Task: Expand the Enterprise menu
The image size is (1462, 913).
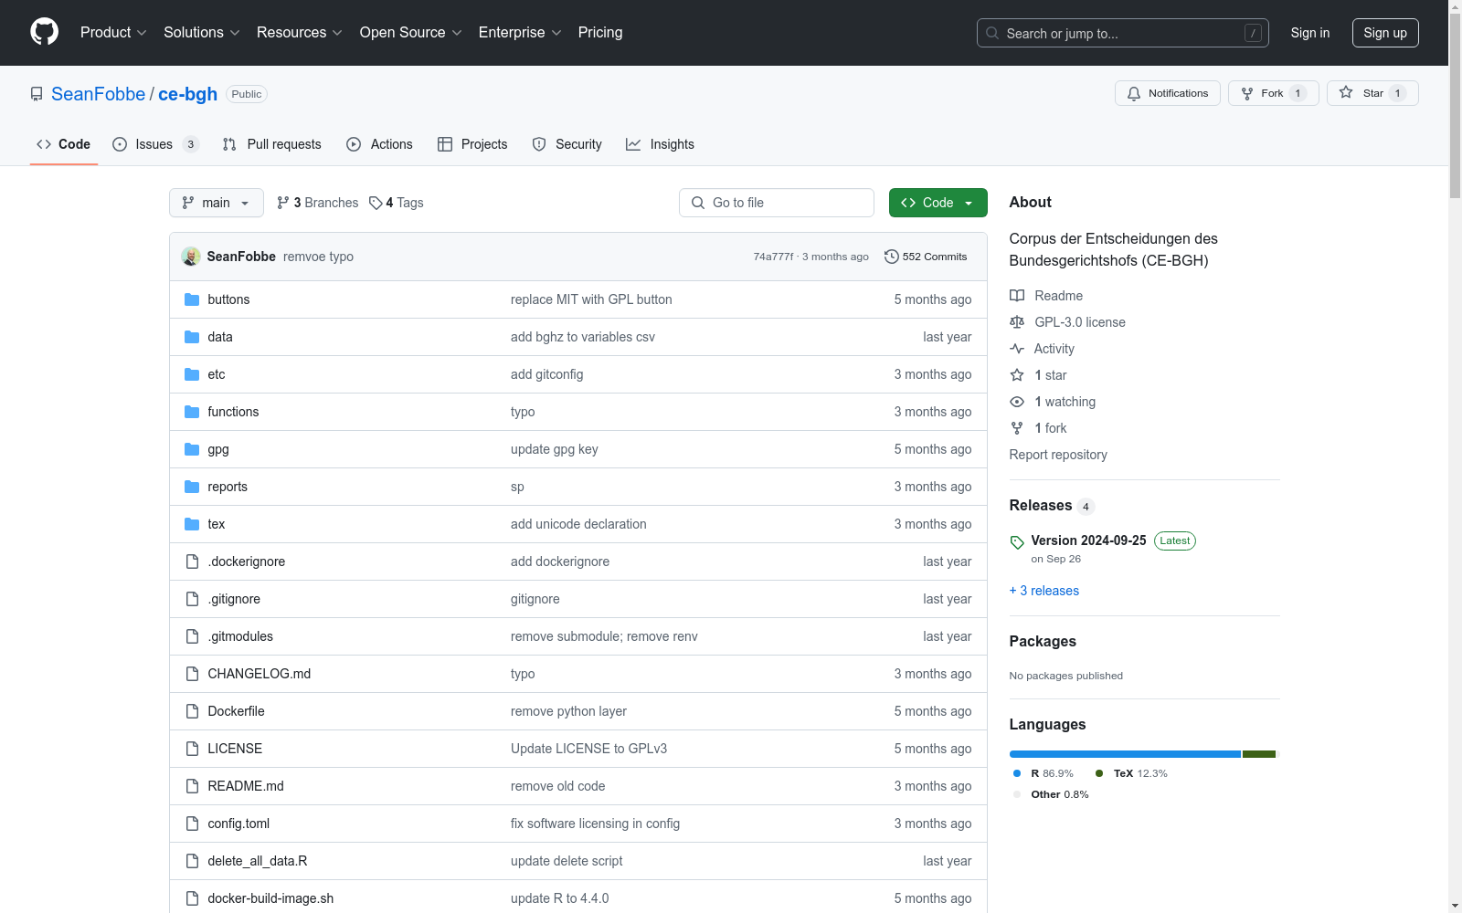Action: [520, 32]
